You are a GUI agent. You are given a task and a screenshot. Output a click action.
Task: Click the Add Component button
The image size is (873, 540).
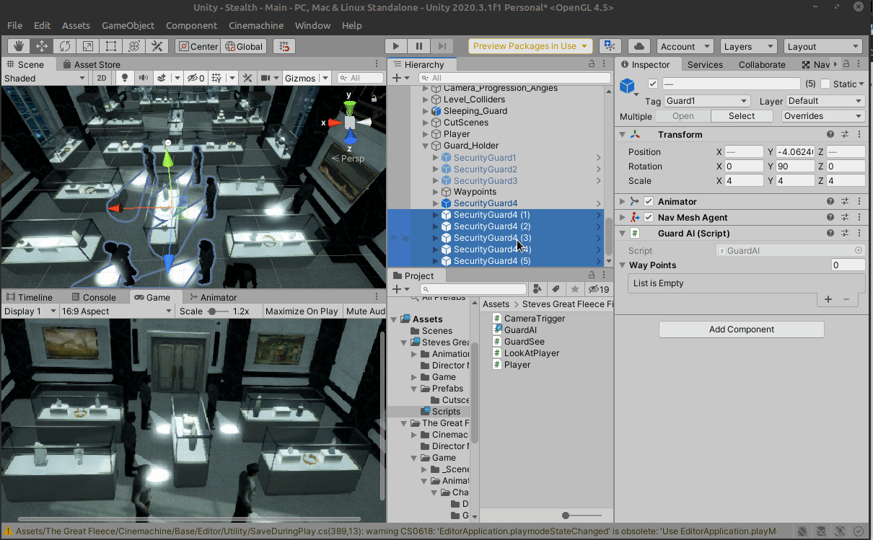[741, 329]
